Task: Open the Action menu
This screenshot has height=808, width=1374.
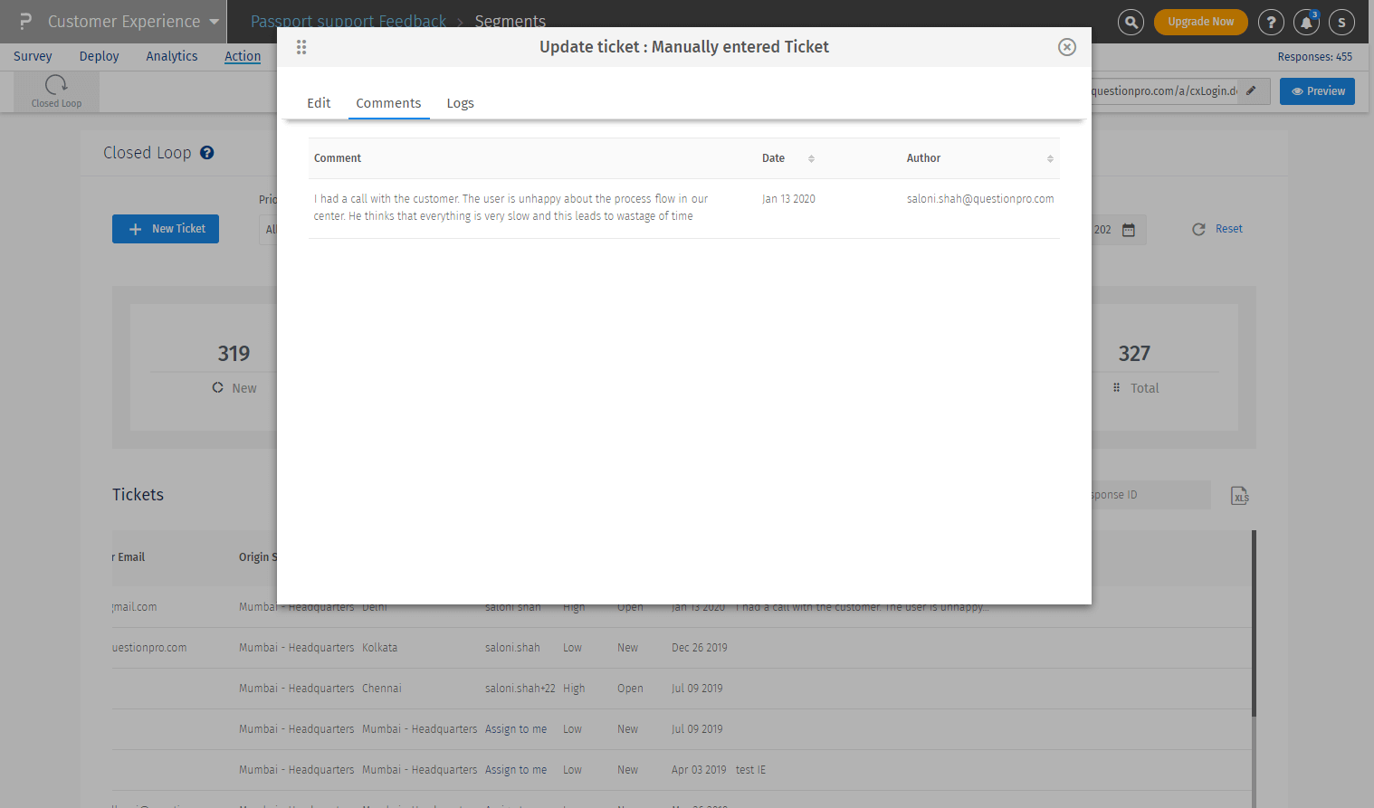Action: (x=243, y=56)
